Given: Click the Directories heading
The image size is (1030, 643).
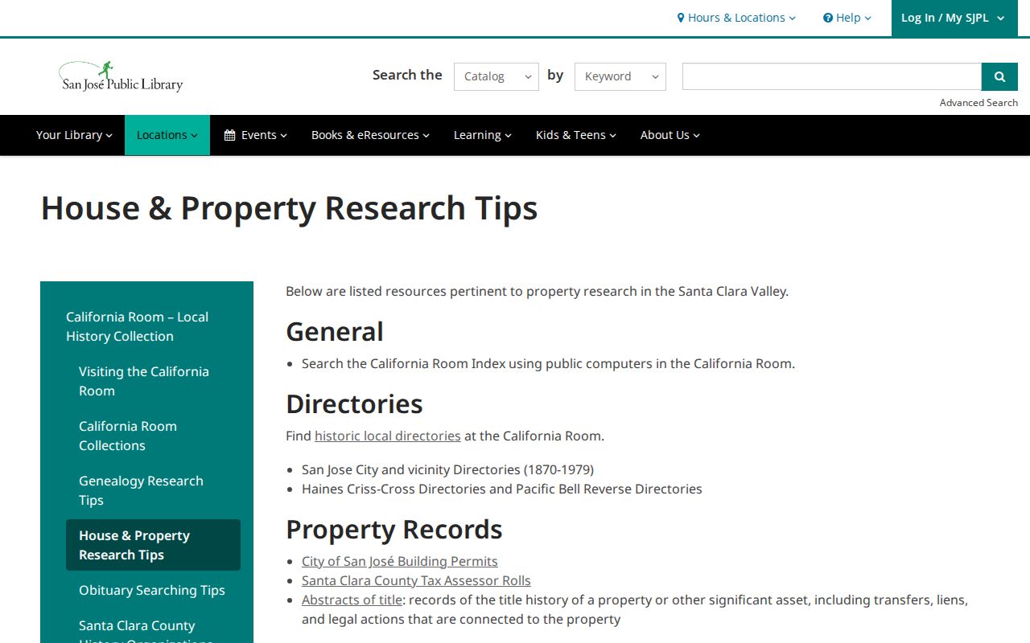Looking at the screenshot, I should pyautogui.click(x=354, y=403).
